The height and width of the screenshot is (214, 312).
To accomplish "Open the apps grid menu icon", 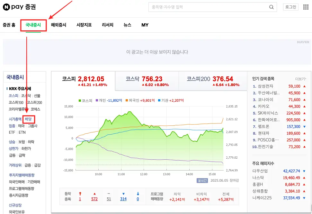I will tap(306, 7).
